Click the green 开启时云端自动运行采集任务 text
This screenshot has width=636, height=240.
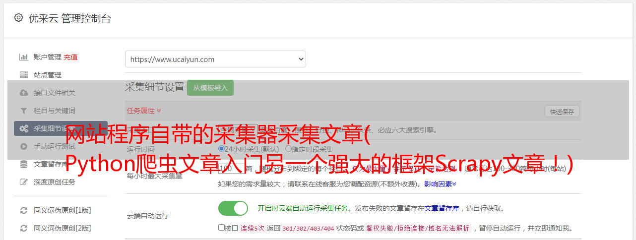click(x=303, y=208)
